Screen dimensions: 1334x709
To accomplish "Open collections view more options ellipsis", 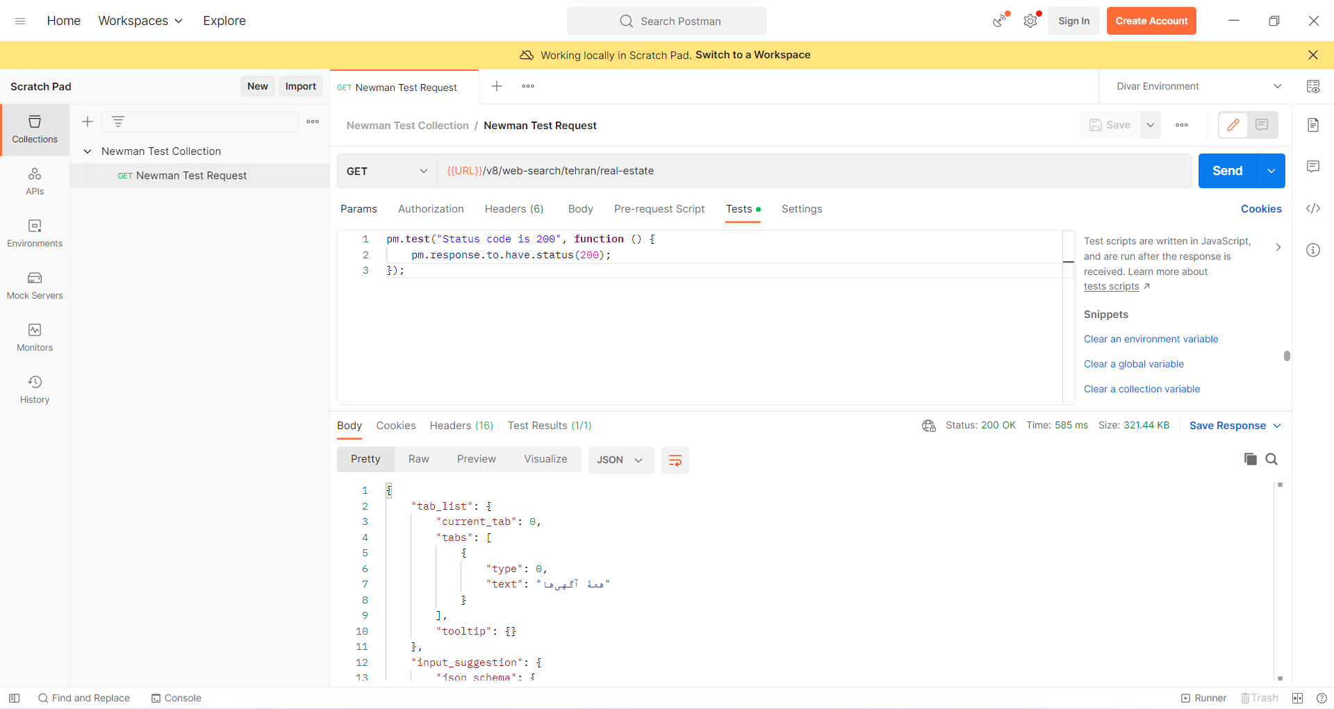I will tap(313, 122).
